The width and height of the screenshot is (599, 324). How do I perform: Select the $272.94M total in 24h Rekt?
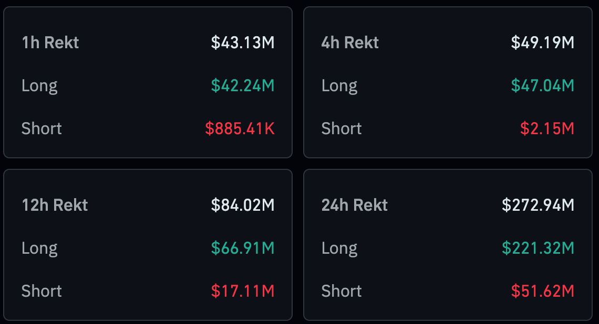538,205
